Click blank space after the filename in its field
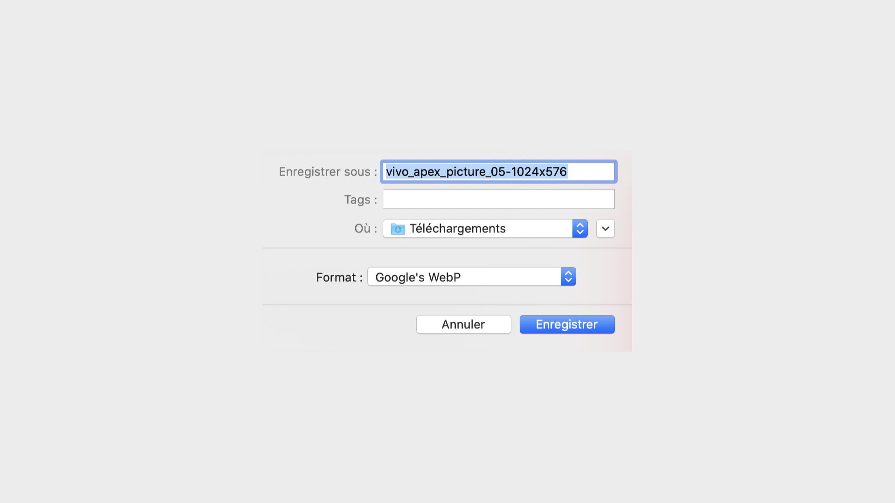895x503 pixels. point(590,171)
